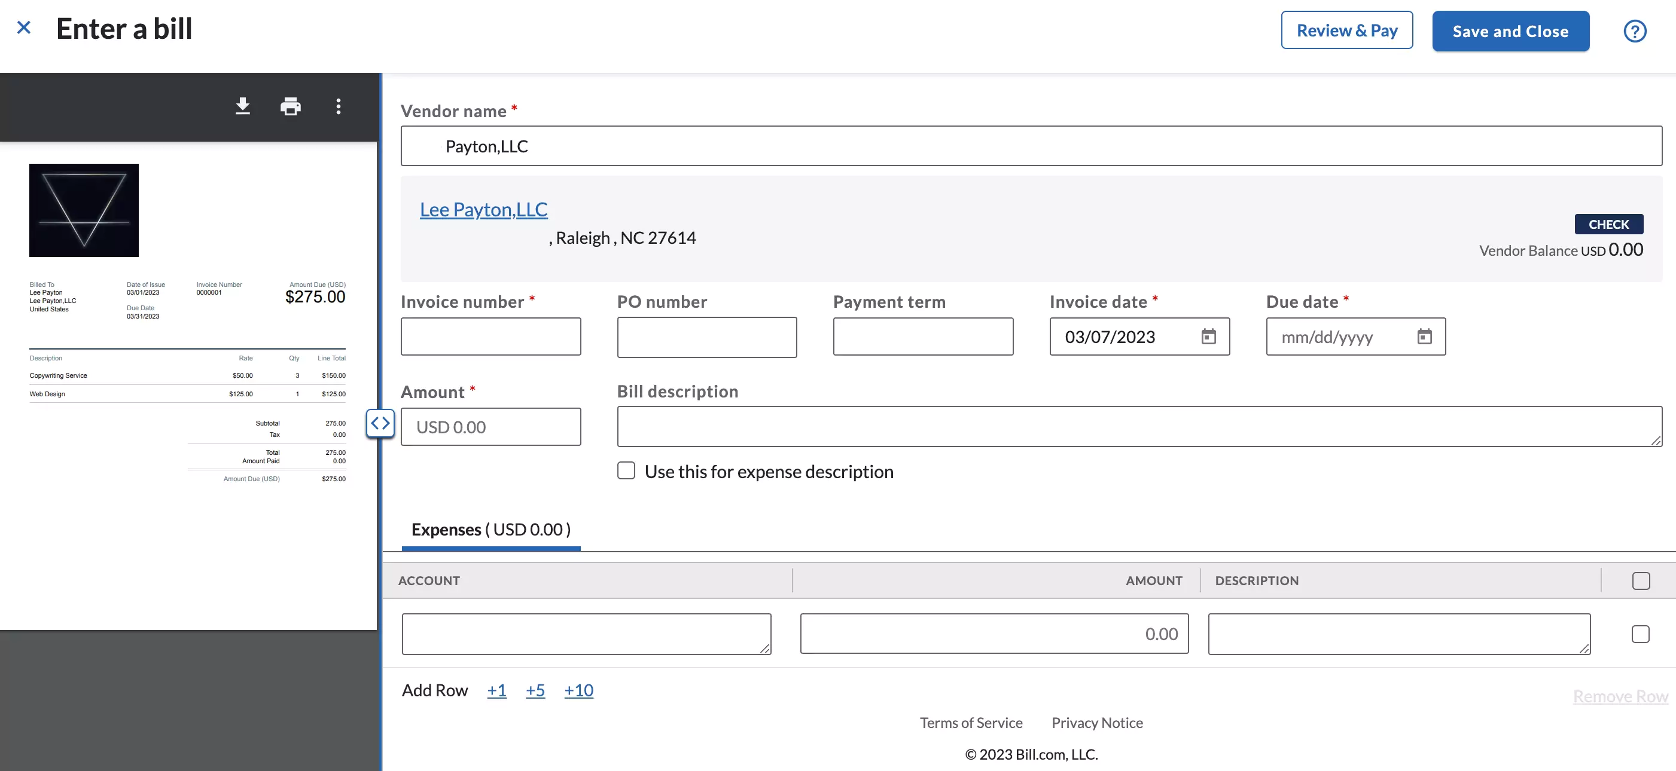This screenshot has width=1676, height=771.
Task: Print the invoice document
Action: tap(290, 106)
